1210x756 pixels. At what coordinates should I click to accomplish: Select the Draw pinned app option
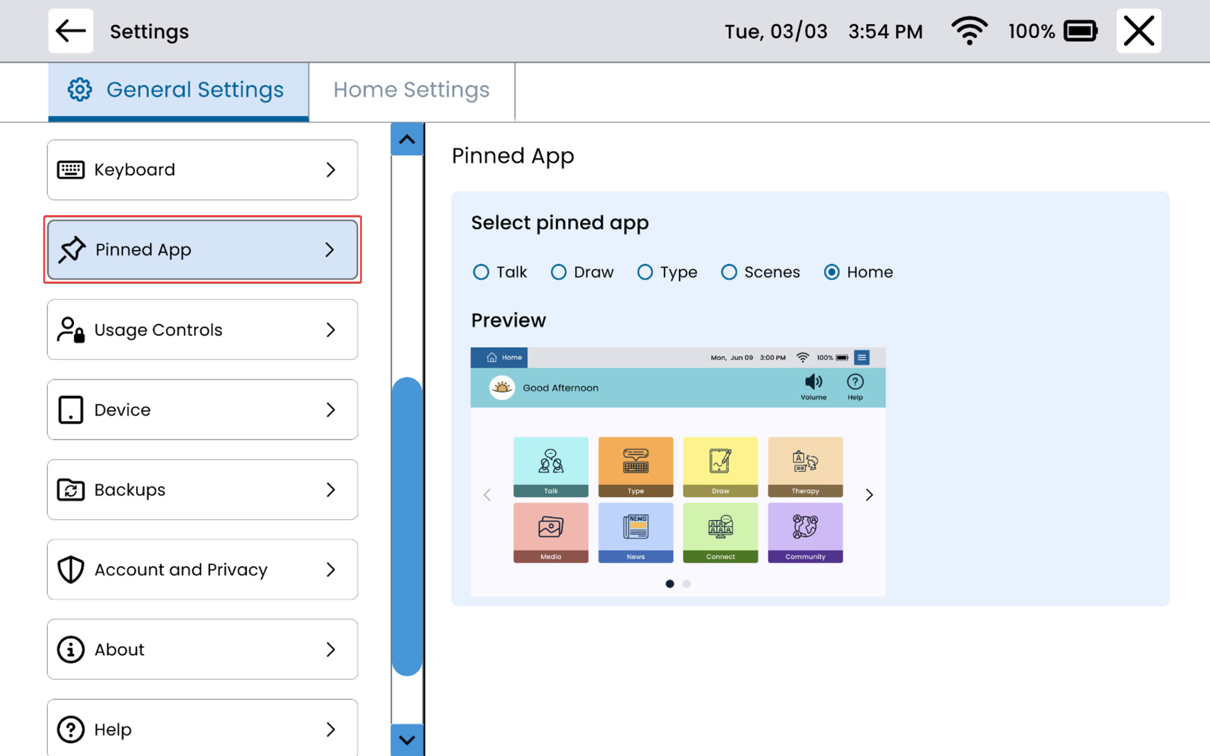pyautogui.click(x=559, y=272)
